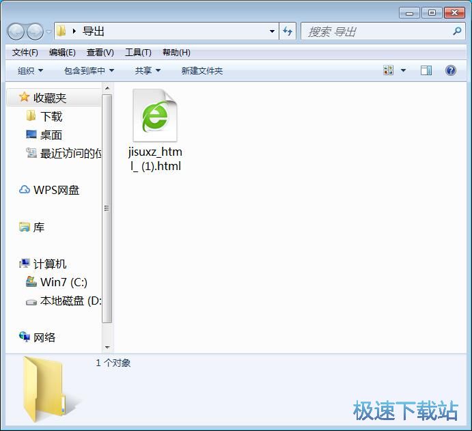Click the blue help question mark icon
This screenshot has width=472, height=431.
(451, 70)
